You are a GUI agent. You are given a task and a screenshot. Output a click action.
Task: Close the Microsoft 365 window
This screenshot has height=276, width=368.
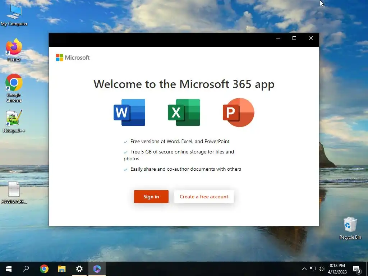click(311, 38)
